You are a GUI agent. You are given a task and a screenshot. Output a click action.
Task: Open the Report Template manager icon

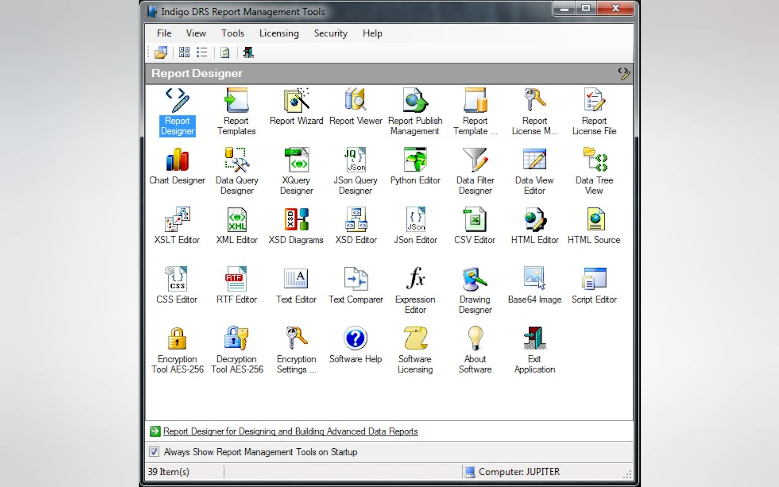point(475,112)
